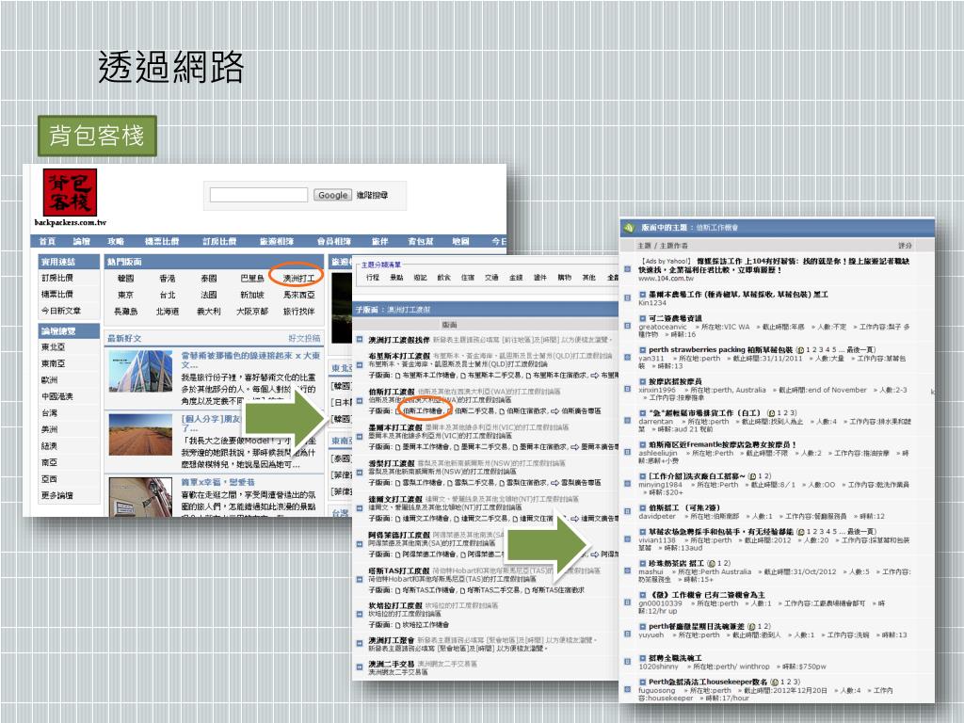Open the perth strawberries packing thread
The width and height of the screenshot is (964, 723).
click(720, 349)
